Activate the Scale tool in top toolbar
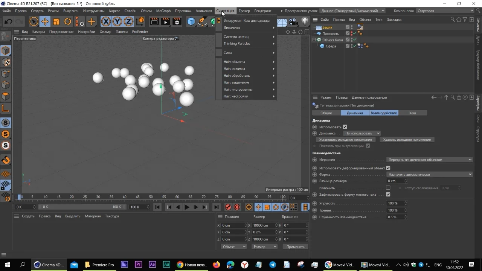Image resolution: width=482 pixels, height=271 pixels. 56,22
